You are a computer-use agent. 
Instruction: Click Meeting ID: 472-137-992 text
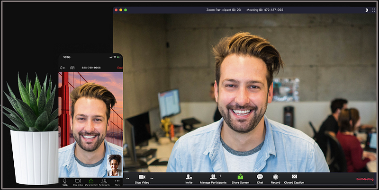click(265, 10)
